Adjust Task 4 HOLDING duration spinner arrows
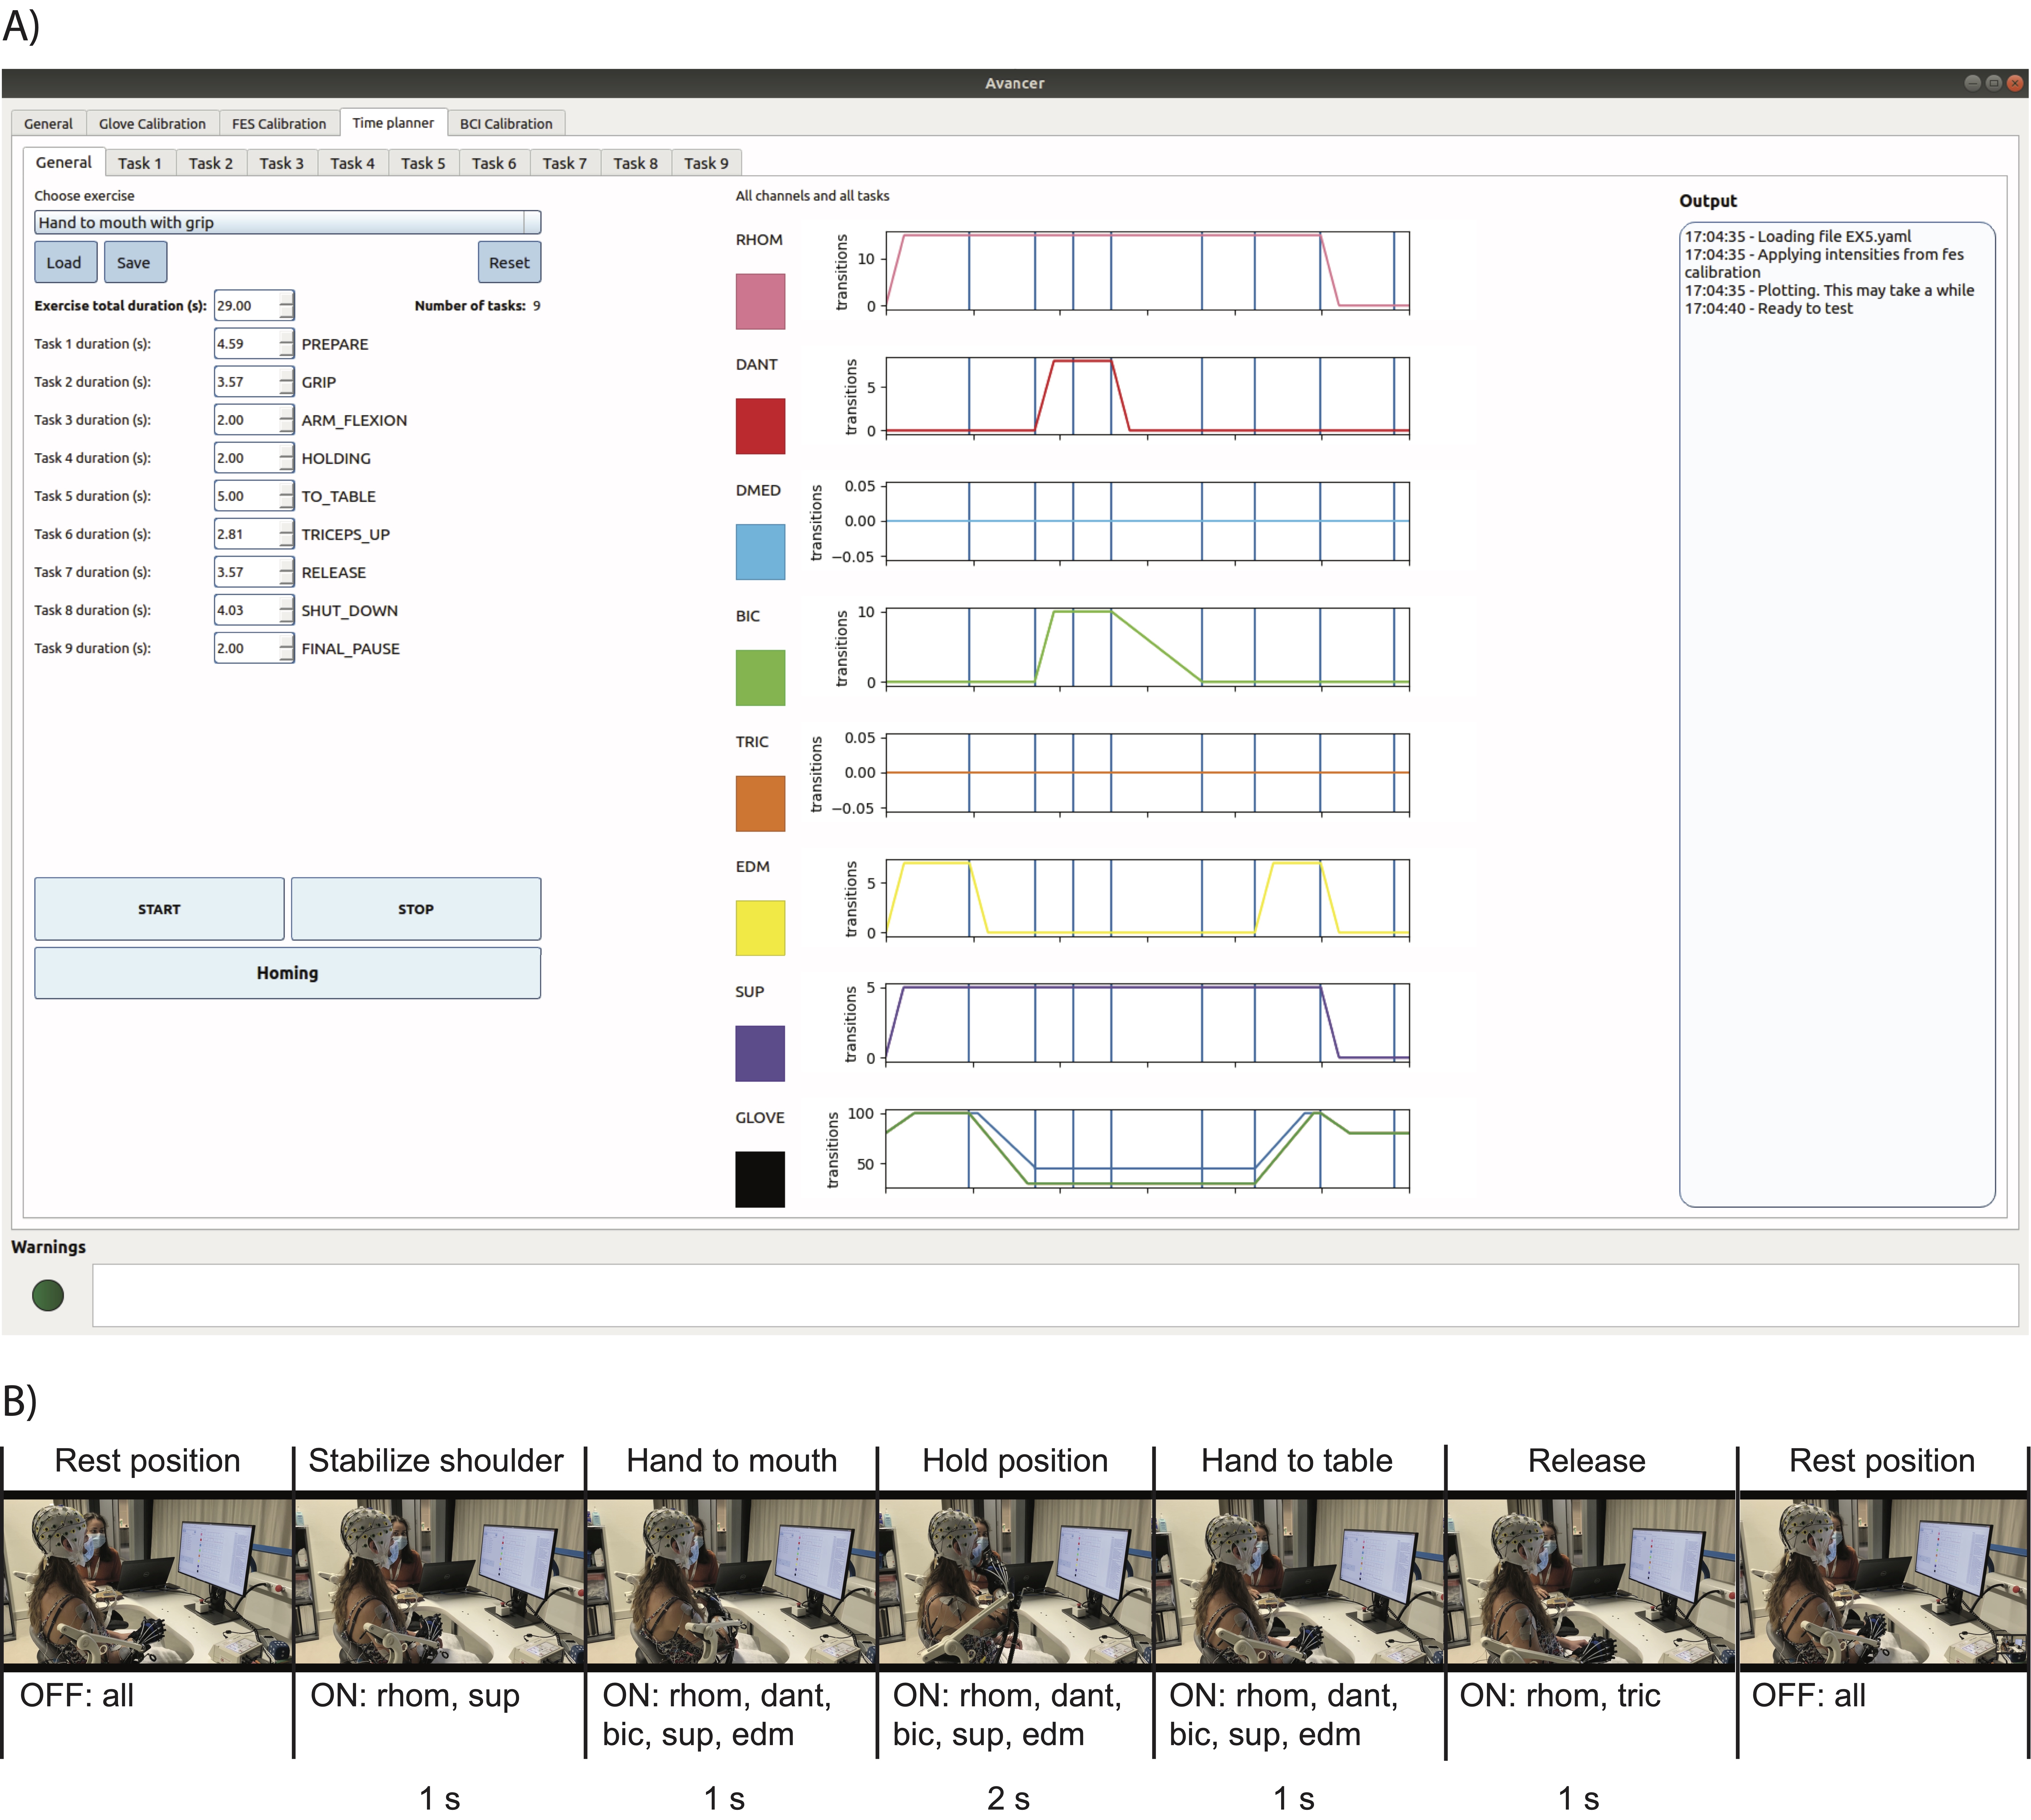Viewport: 2031px width, 1820px height. tap(287, 458)
